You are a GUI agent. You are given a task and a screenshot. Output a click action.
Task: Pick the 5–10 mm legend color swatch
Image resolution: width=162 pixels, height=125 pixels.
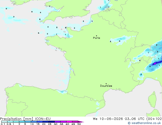28,122
